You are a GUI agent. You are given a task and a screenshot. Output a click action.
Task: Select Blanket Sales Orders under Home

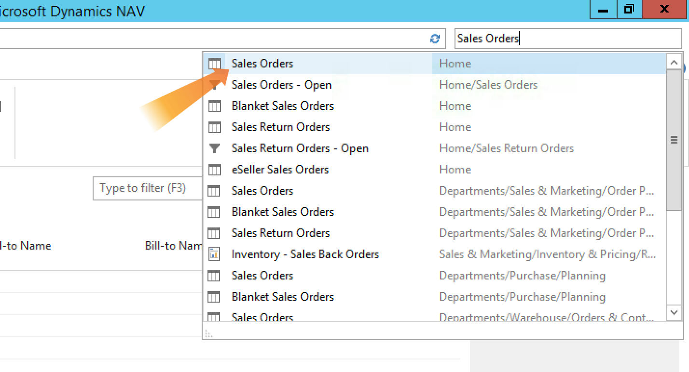[x=434, y=106]
